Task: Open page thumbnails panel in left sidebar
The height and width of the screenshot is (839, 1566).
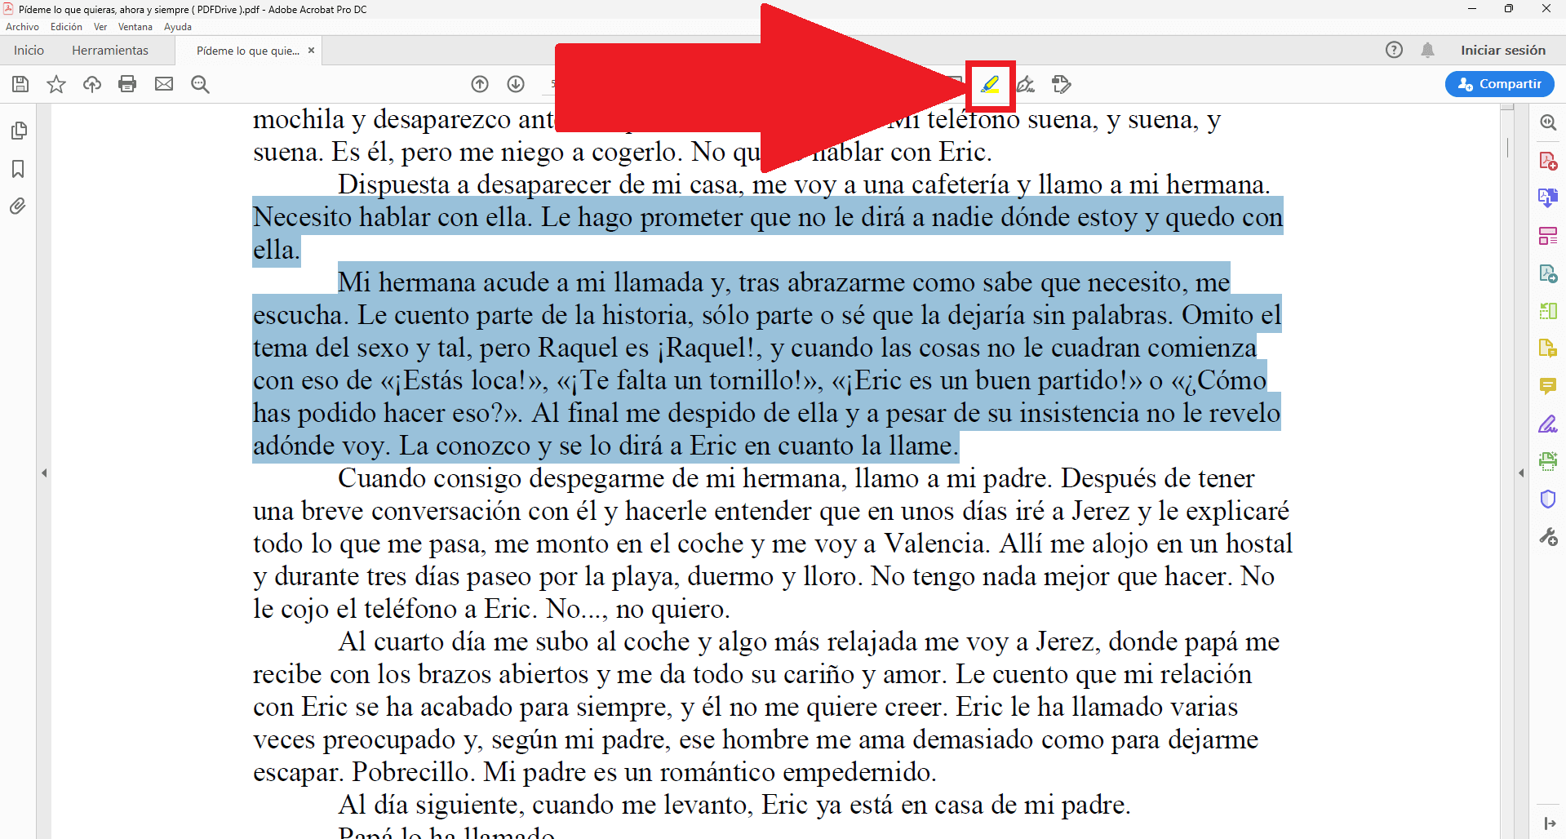Action: (19, 131)
